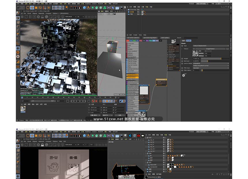Restart render with circular arrows icon, upper Live Viewer
The image size is (248, 179).
point(26,17)
